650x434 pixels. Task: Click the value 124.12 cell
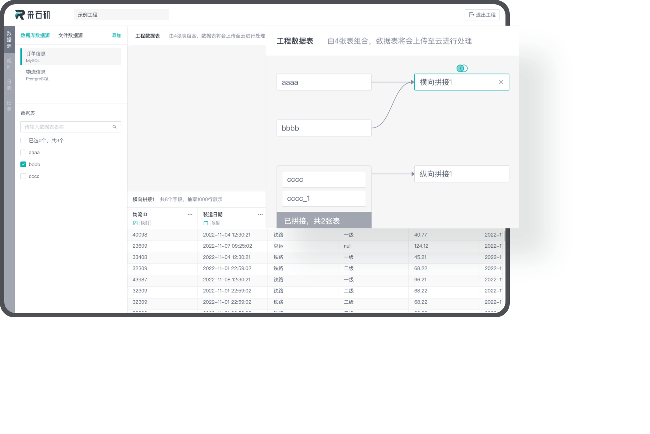[x=444, y=246]
